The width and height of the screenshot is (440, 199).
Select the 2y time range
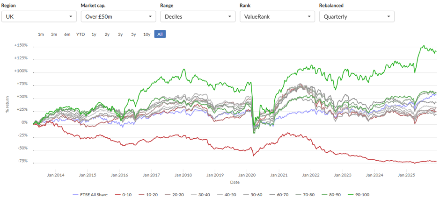pyautogui.click(x=107, y=34)
